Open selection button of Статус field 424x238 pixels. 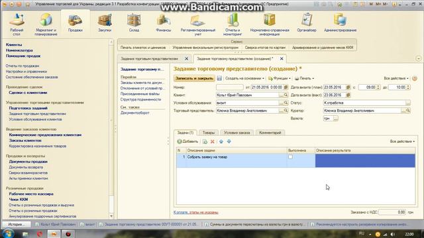pos(408,103)
